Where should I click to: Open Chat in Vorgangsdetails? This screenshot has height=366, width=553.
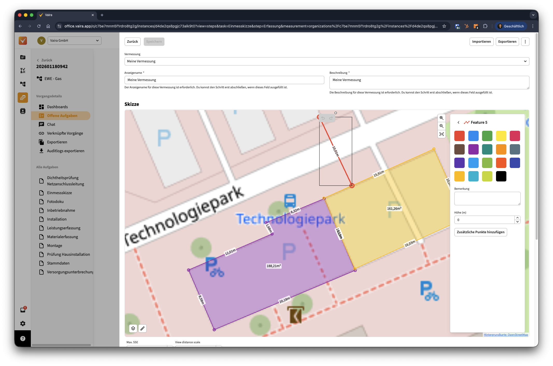coord(51,125)
